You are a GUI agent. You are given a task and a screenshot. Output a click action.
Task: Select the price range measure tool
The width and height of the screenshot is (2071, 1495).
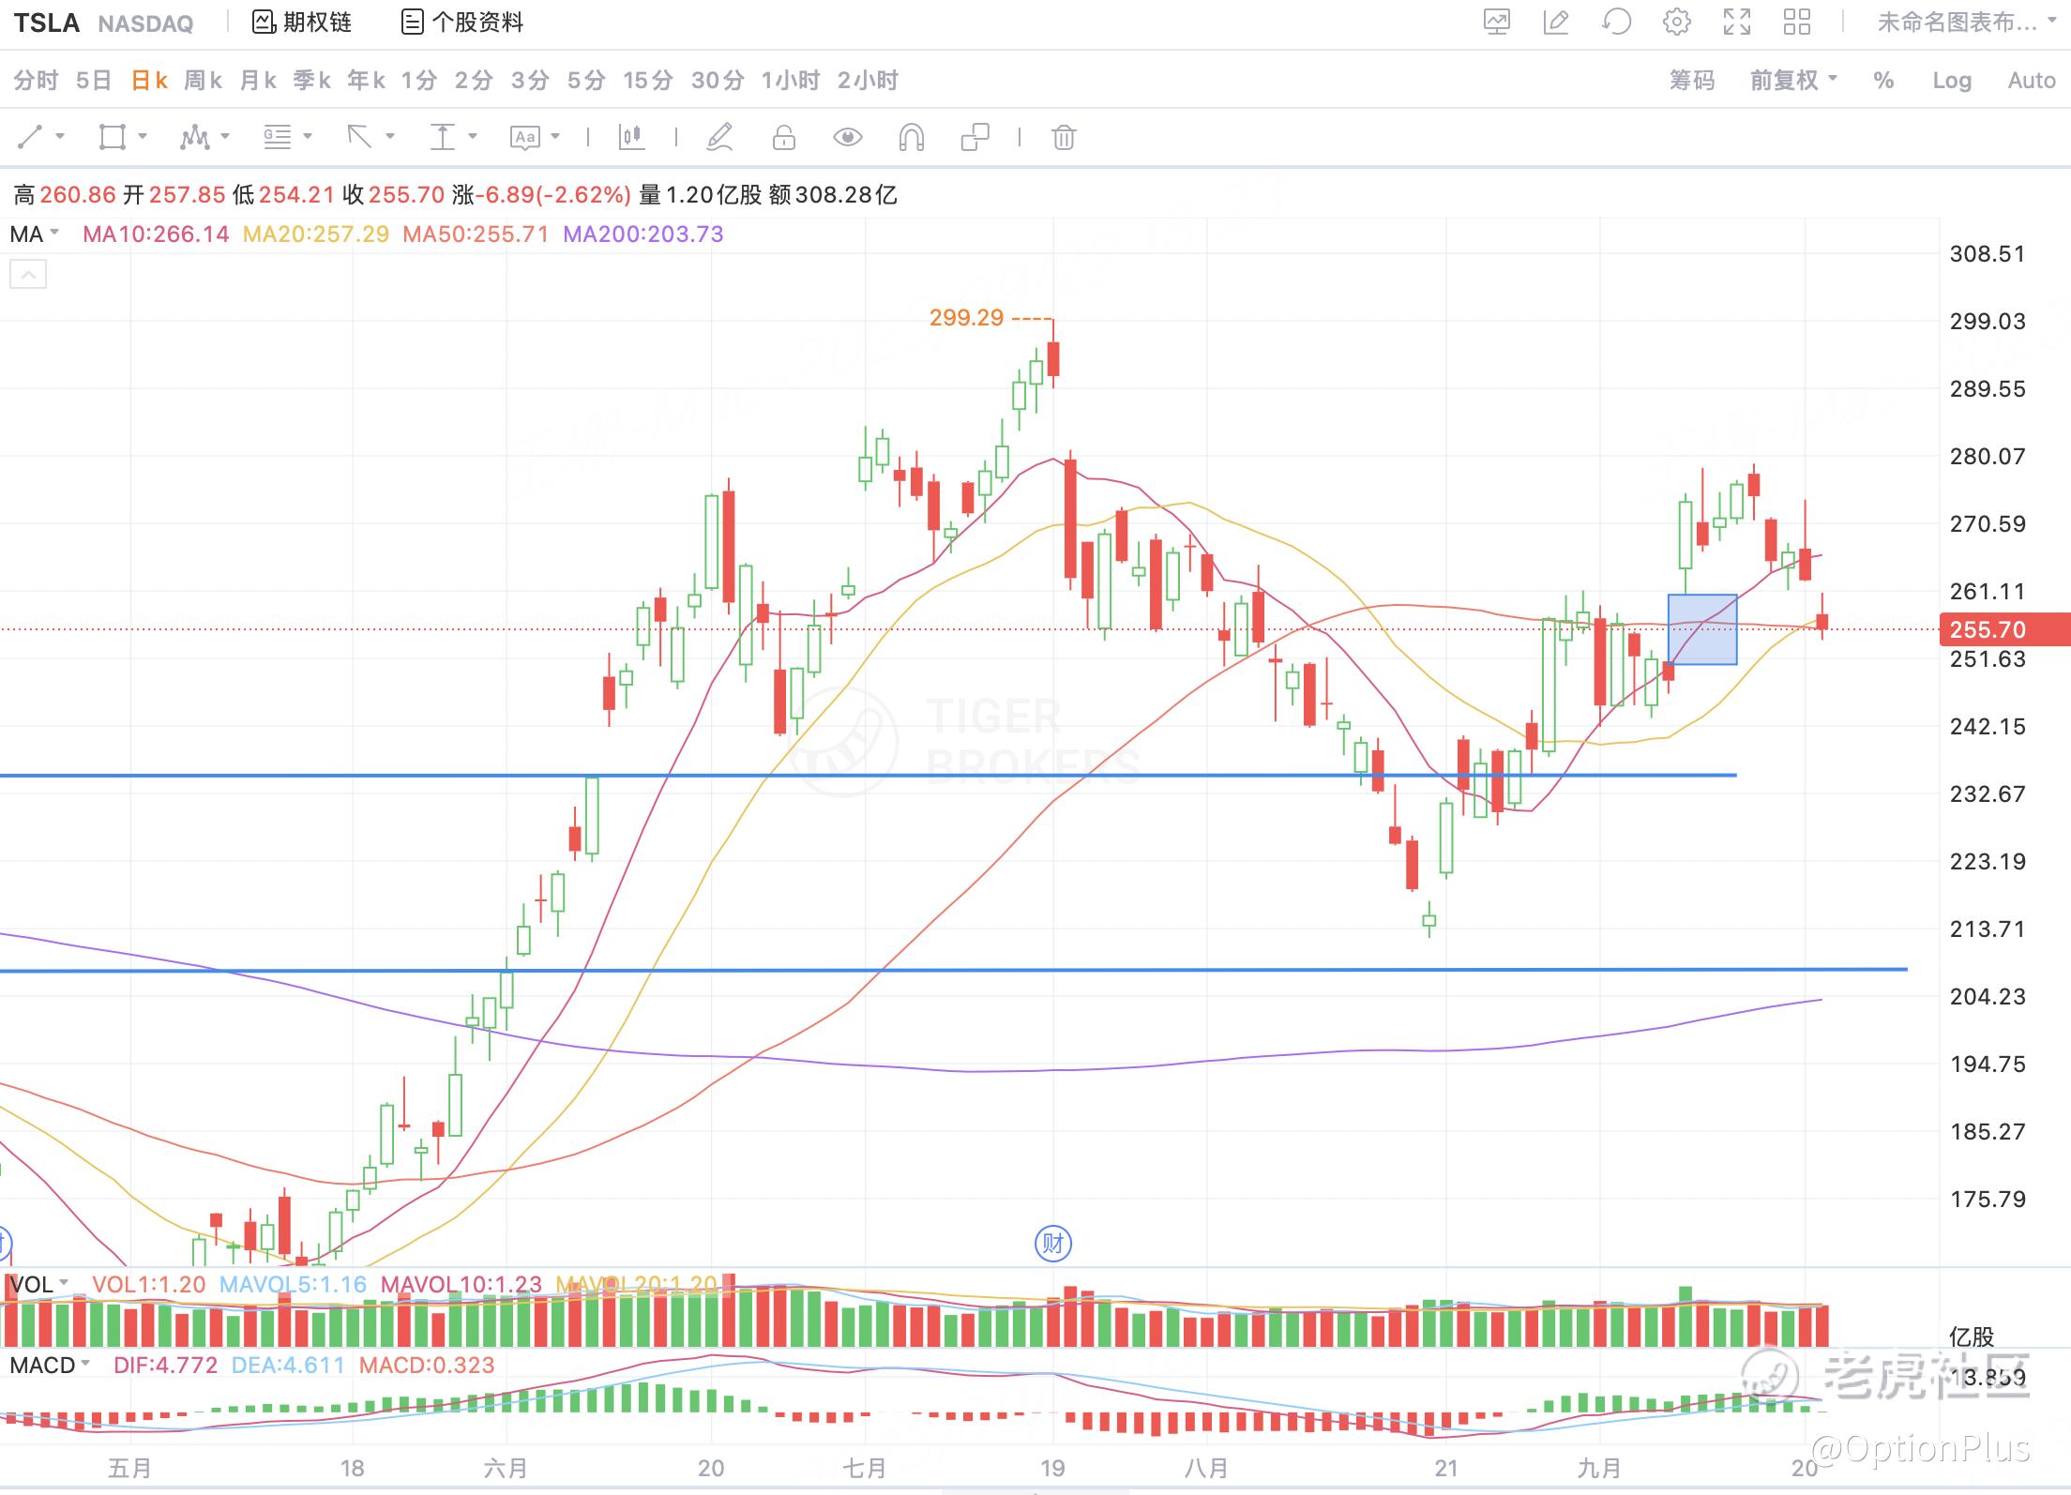point(442,138)
